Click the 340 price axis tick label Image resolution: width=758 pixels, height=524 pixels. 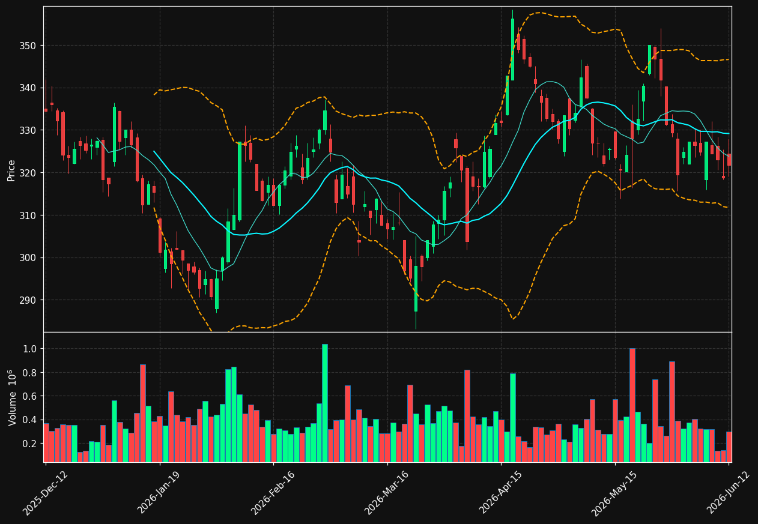28,88
